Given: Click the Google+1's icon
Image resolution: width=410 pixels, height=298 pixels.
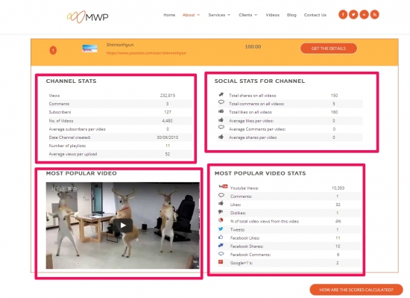Looking at the screenshot, I should (221, 262).
